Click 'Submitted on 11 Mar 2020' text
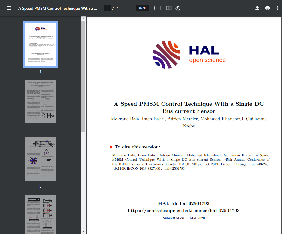This screenshot has width=282, height=234. tap(184, 218)
